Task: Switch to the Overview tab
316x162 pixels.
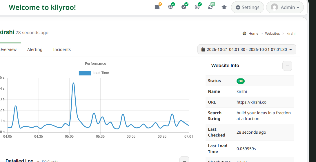Action: coord(8,49)
